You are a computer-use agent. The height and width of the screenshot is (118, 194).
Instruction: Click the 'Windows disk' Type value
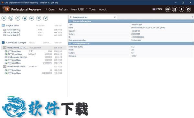point(136,25)
